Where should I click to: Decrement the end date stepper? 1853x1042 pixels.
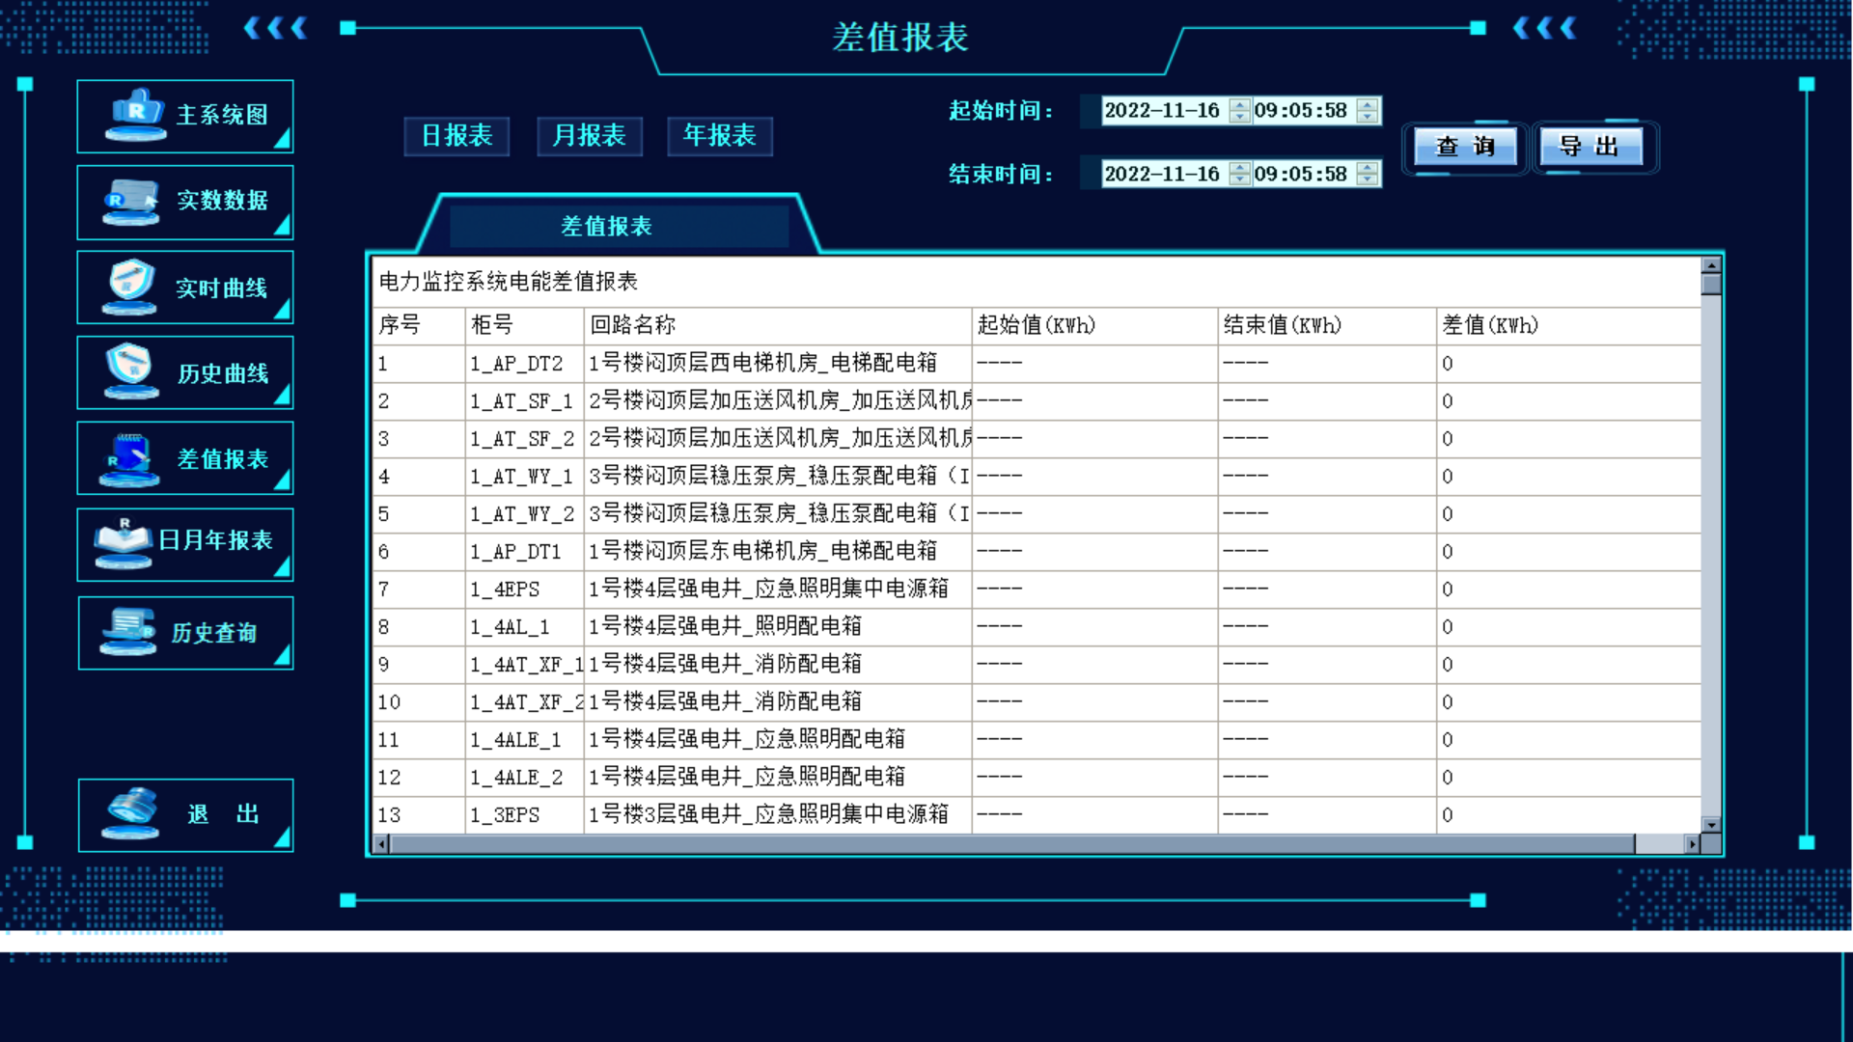pos(1238,179)
